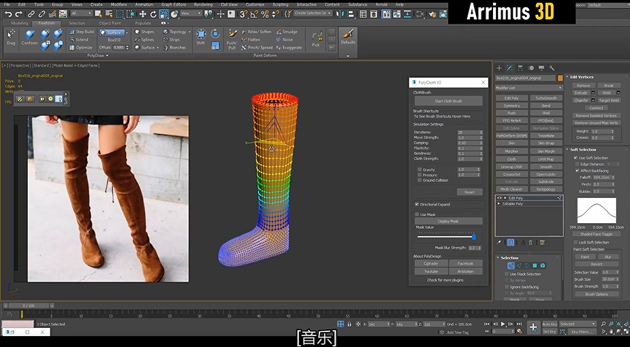Screen dimensions: 630x347
Task: Select the Relax/Soften brush
Action: click(256, 32)
